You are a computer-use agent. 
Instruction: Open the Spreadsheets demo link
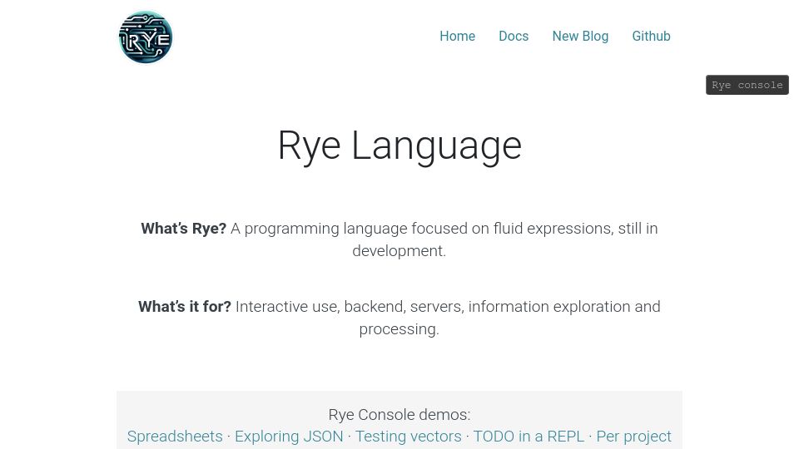click(x=175, y=437)
